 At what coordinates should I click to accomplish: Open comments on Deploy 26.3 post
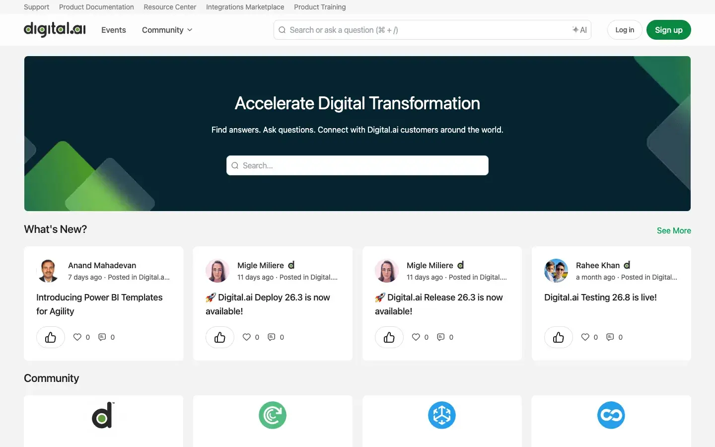[x=272, y=337]
